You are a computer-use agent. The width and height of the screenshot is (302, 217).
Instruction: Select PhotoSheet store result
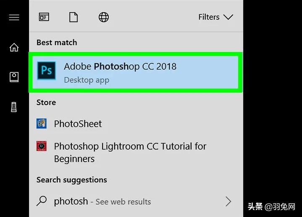[136, 124]
